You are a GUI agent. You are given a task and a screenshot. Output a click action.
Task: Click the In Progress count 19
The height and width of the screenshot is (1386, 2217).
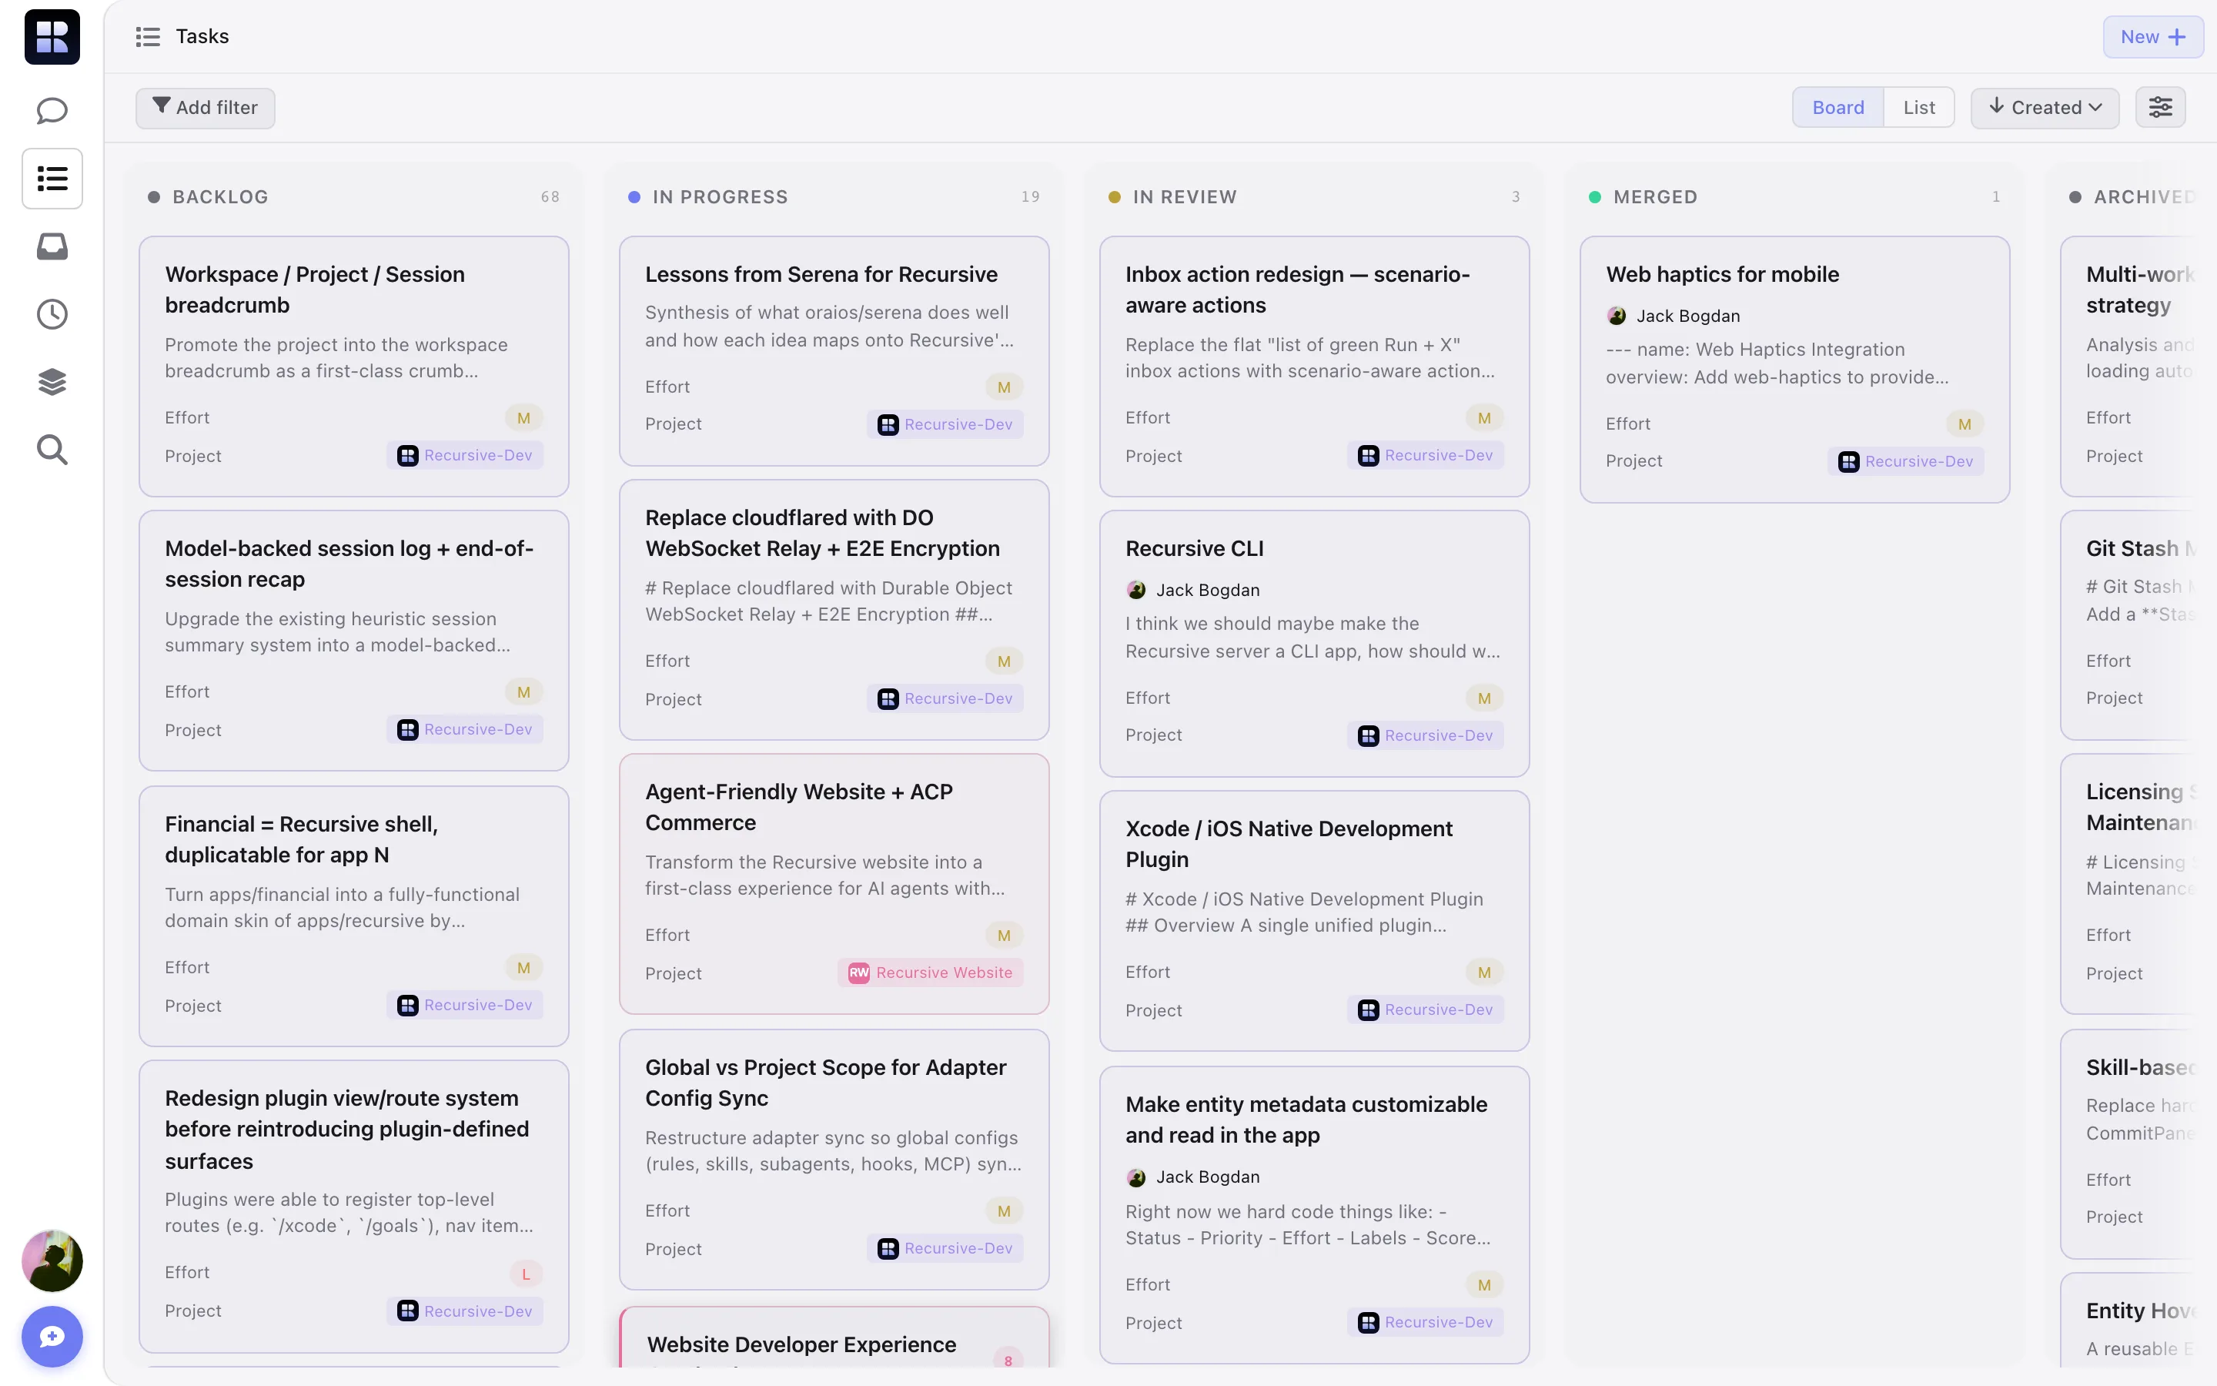tap(1031, 197)
